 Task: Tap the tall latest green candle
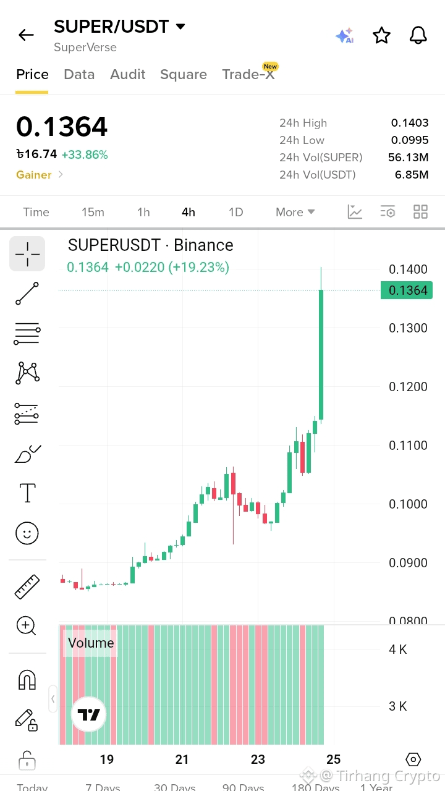point(321,354)
